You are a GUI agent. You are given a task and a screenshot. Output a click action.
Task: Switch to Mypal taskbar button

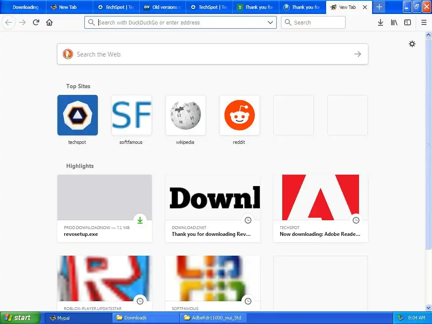[x=78, y=318]
